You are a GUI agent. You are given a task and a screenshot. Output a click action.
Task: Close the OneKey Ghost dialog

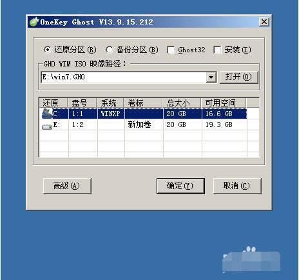[264, 22]
